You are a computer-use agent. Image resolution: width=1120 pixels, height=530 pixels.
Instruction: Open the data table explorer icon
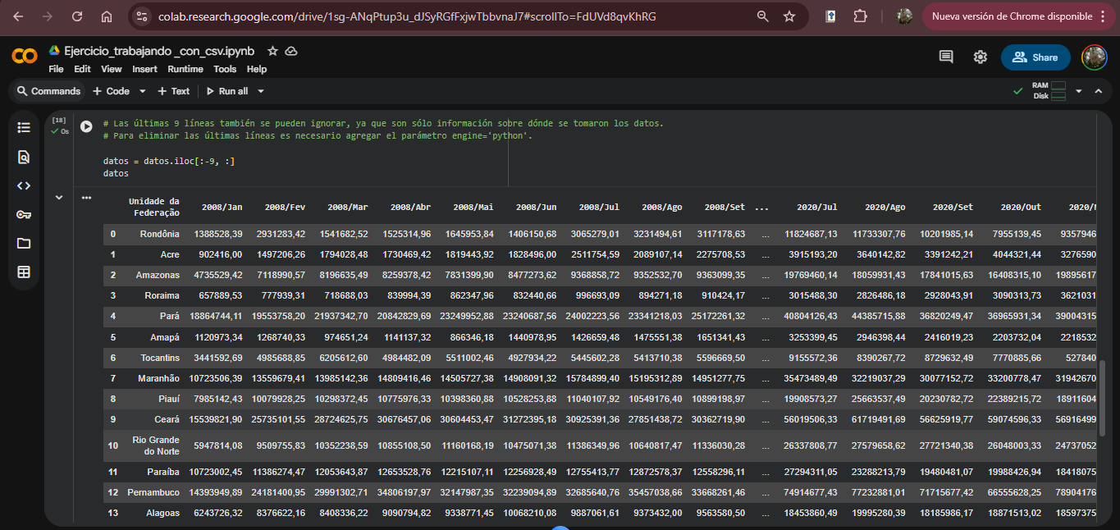[24, 272]
